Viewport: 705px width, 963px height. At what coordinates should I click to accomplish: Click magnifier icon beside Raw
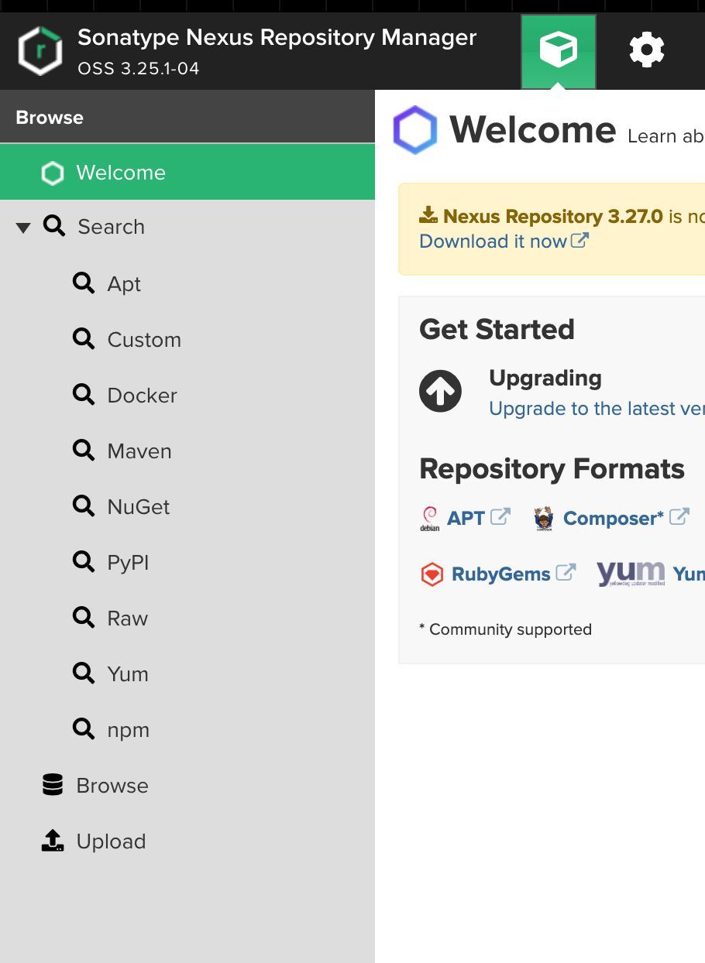point(83,617)
